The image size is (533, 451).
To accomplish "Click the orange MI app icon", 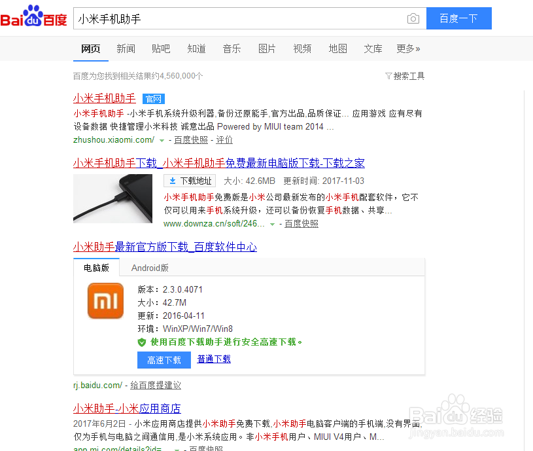I will click(x=105, y=300).
